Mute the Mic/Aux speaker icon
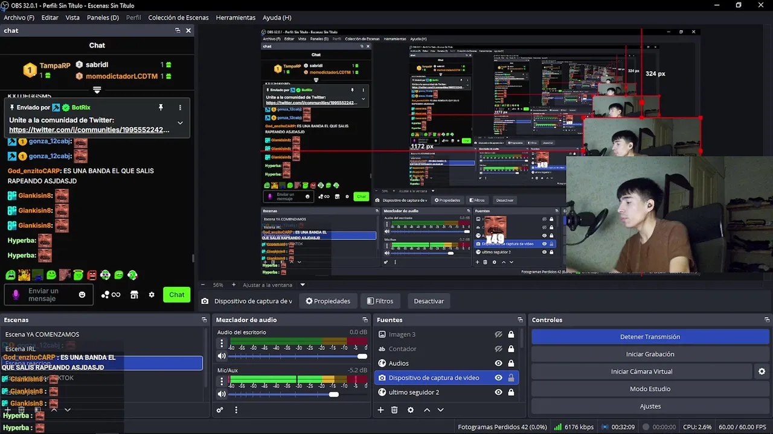 click(x=222, y=394)
